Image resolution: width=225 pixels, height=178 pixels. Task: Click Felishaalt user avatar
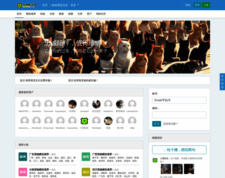[96, 121]
